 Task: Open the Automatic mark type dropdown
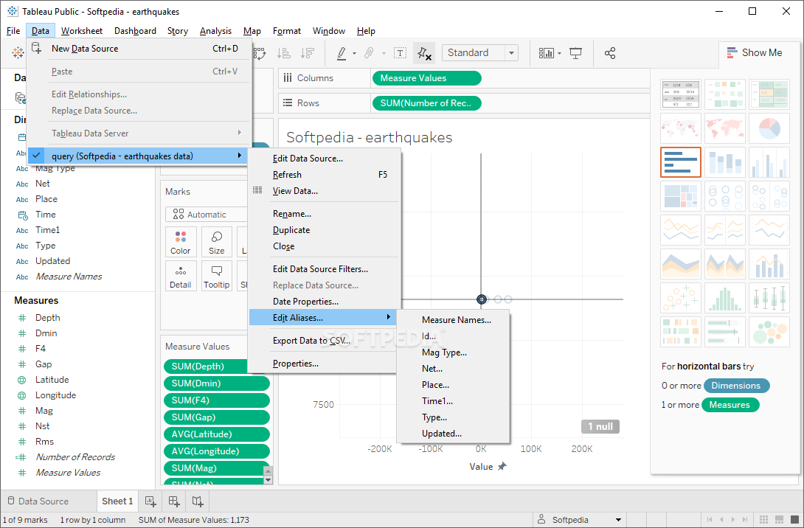coord(206,215)
